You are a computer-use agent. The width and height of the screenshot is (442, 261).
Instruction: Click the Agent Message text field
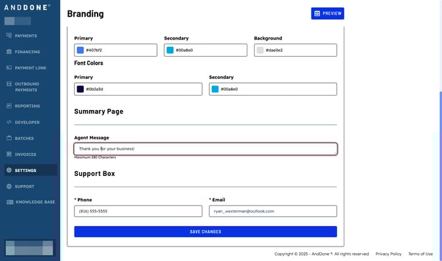point(205,149)
